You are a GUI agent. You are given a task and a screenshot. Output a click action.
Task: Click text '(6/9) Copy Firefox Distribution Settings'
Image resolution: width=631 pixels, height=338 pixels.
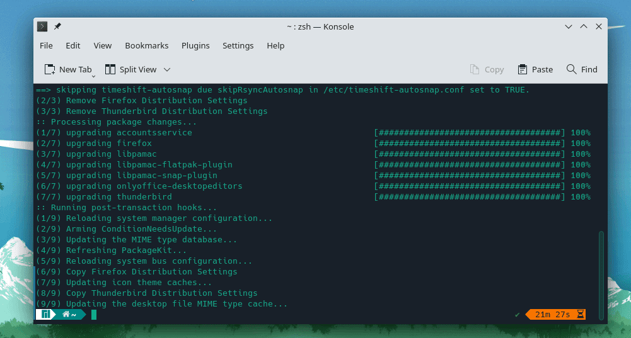pyautogui.click(x=136, y=272)
